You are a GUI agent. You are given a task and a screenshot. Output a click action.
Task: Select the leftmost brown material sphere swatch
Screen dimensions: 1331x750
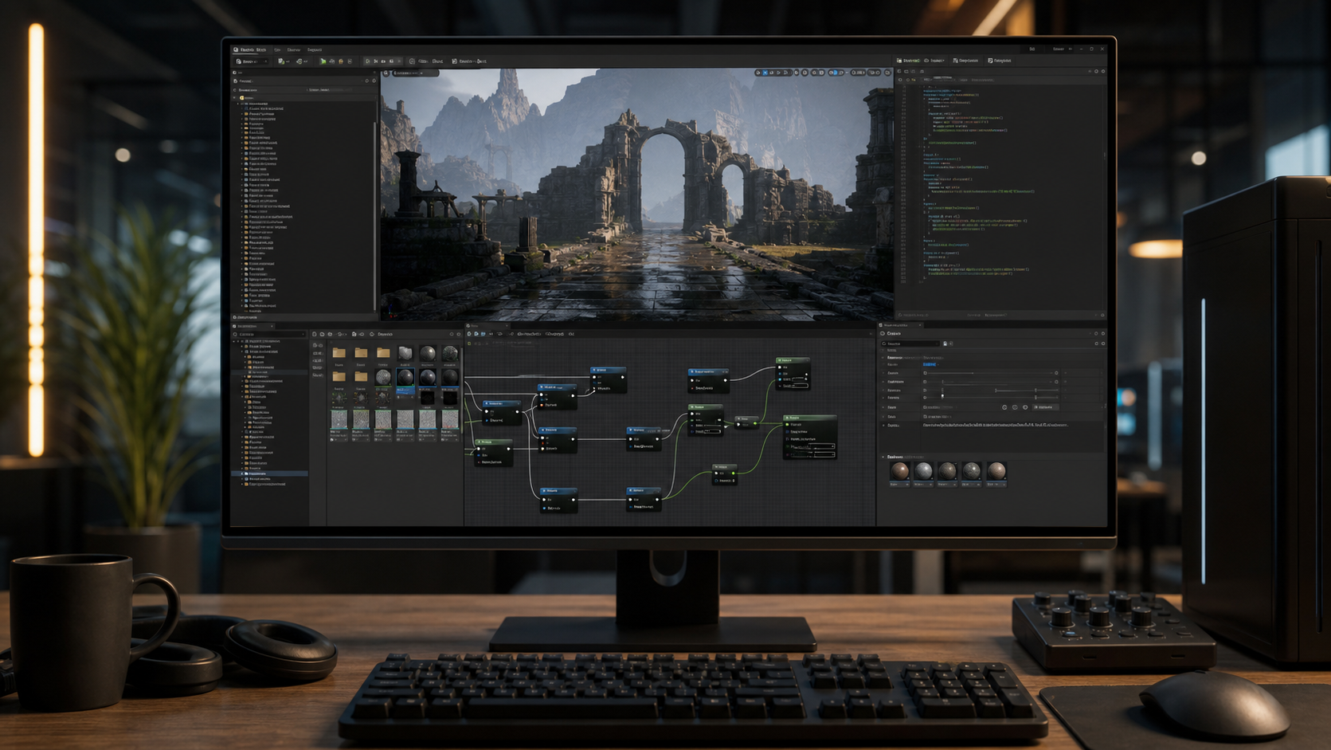[x=900, y=470]
